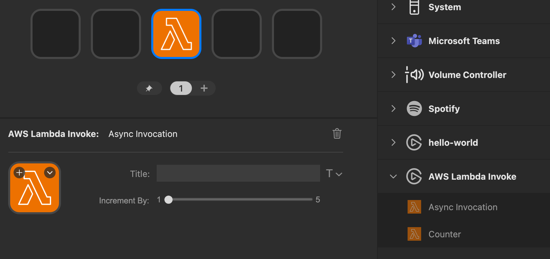
Task: Expand the System category
Action: [x=393, y=7]
